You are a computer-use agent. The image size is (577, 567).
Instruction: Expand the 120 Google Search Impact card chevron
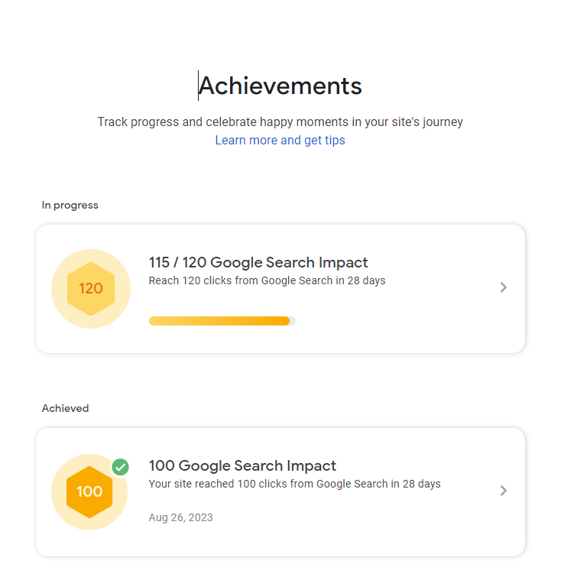coord(504,287)
